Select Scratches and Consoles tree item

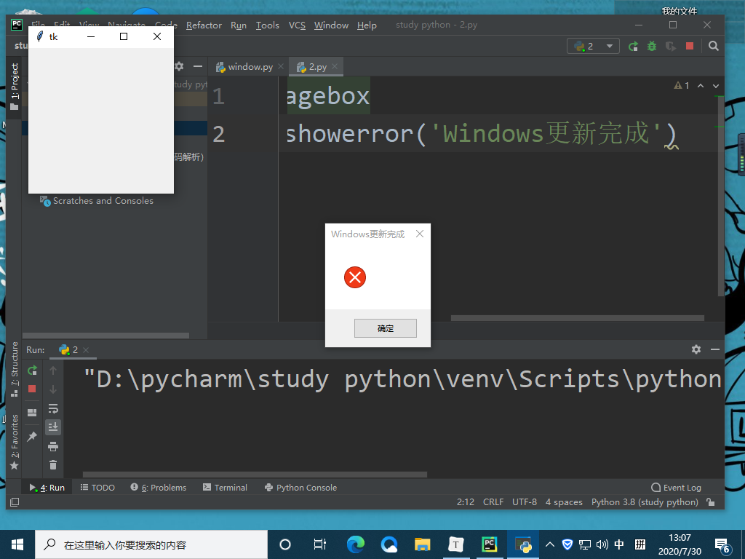[x=97, y=201]
